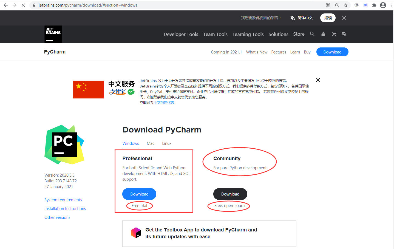This screenshot has width=394, height=249.
Task: Click the Community edition heading
Action: [227, 159]
